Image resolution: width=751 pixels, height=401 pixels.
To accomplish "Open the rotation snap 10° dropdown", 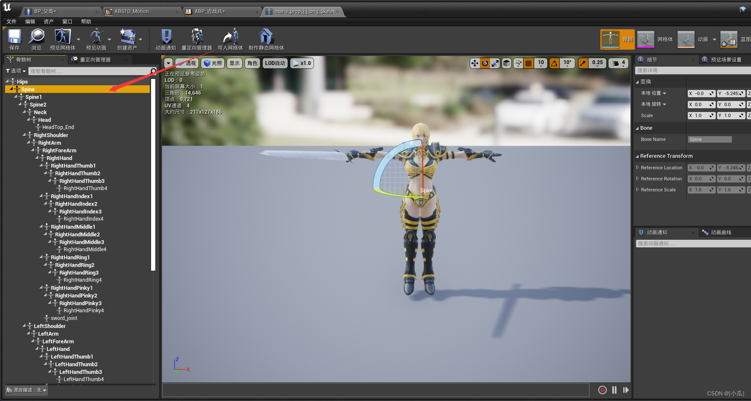I will click(567, 63).
